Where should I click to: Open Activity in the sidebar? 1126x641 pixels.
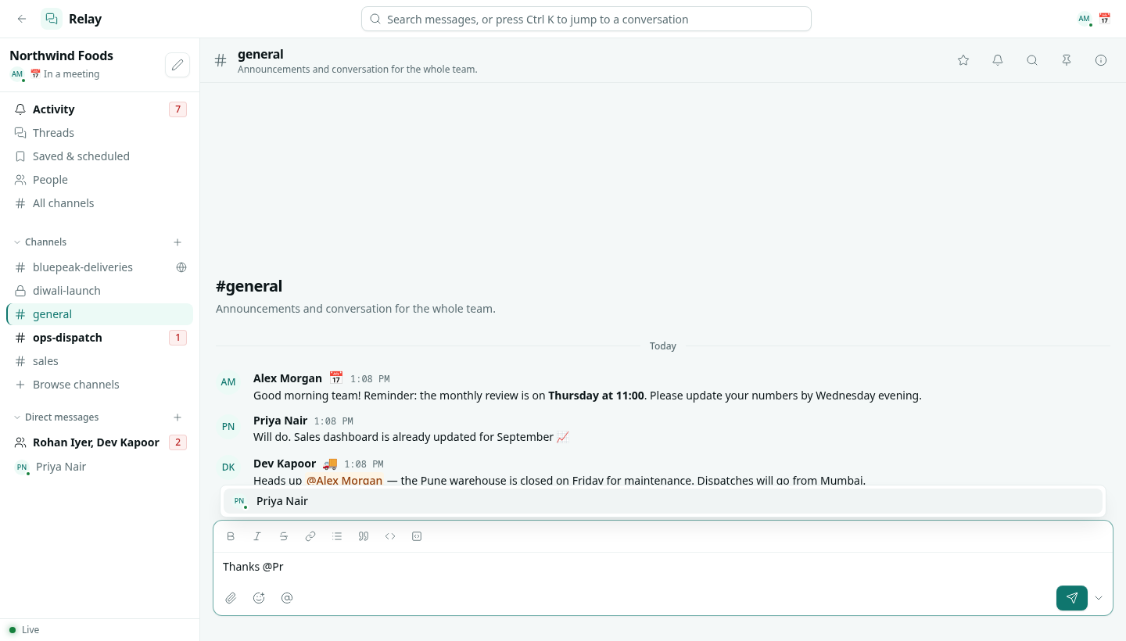99,109
